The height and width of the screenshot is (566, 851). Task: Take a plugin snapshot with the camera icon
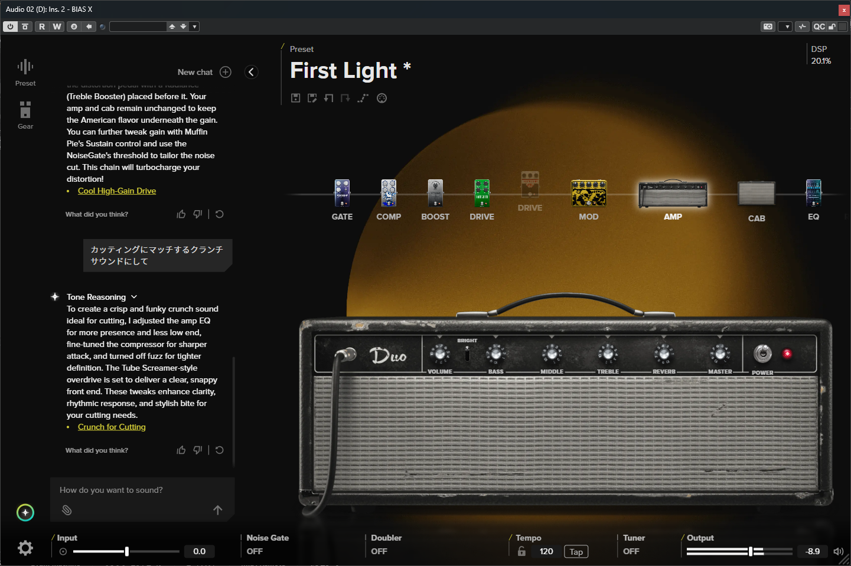[768, 27]
